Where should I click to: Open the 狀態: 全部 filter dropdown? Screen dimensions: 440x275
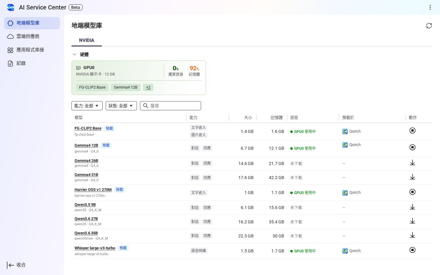(x=121, y=106)
